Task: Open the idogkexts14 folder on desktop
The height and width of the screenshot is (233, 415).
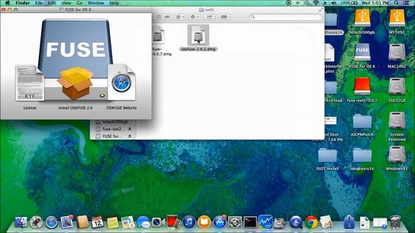Action: point(362,155)
